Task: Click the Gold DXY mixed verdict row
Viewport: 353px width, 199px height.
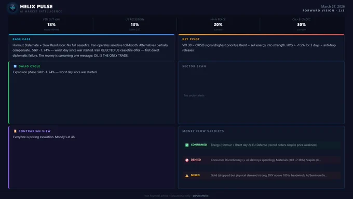Action: tap(262, 175)
